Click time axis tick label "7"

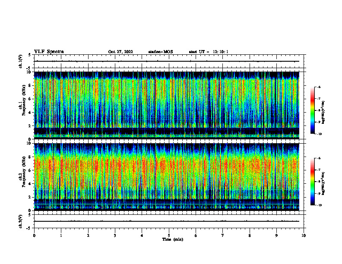tap(223, 236)
